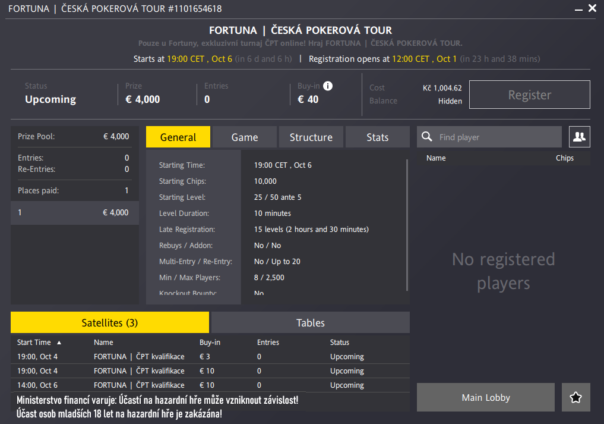Image resolution: width=604 pixels, height=424 pixels.
Task: Open the Stats tab
Action: (x=378, y=137)
